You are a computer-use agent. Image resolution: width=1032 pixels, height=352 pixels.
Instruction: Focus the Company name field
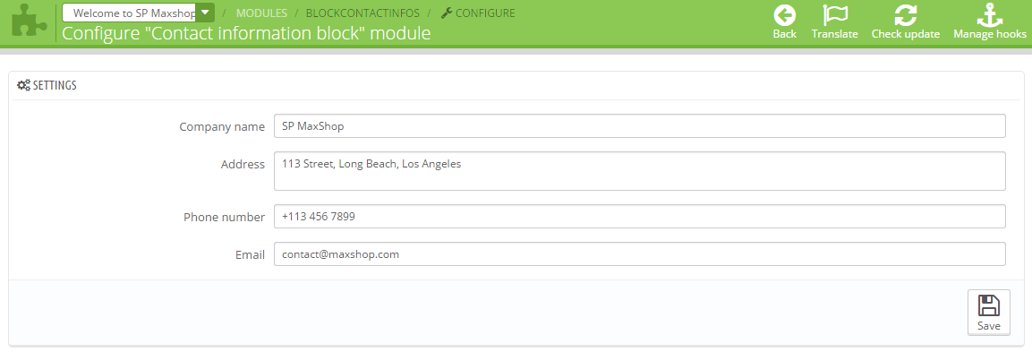point(640,126)
